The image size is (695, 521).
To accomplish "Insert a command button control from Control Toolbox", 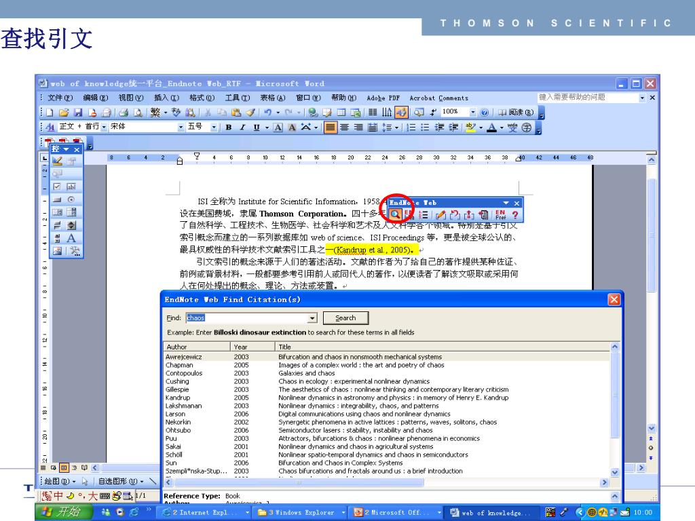I will [57, 199].
